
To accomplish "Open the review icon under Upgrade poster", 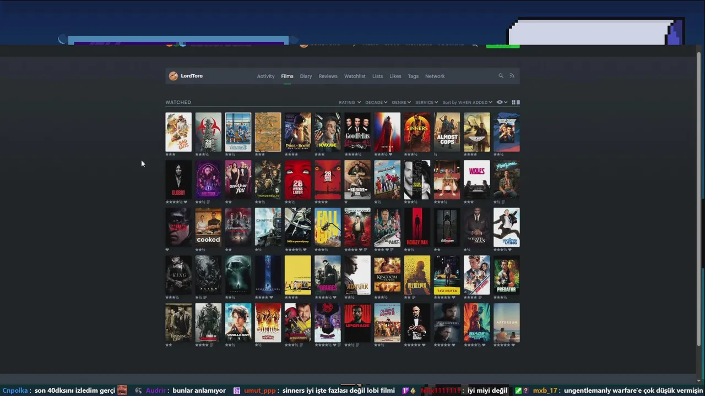I will click(x=357, y=345).
